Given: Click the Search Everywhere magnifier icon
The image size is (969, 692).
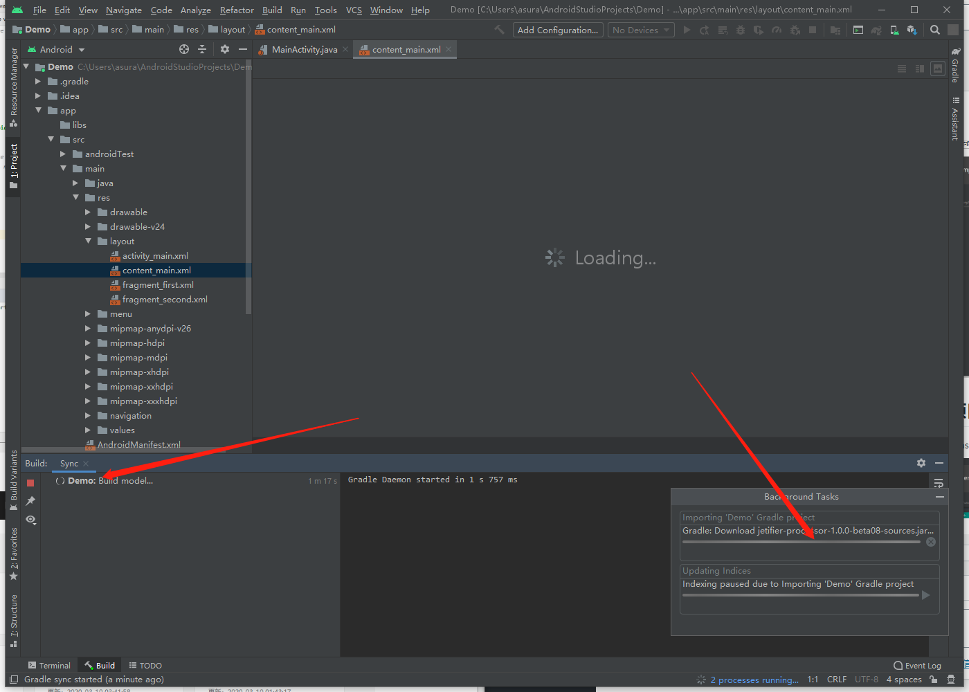Looking at the screenshot, I should 935,30.
